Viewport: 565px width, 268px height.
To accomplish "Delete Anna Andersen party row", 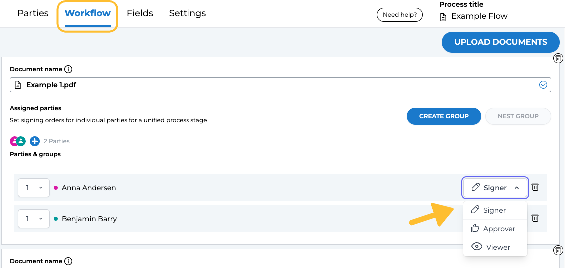I will (x=535, y=187).
